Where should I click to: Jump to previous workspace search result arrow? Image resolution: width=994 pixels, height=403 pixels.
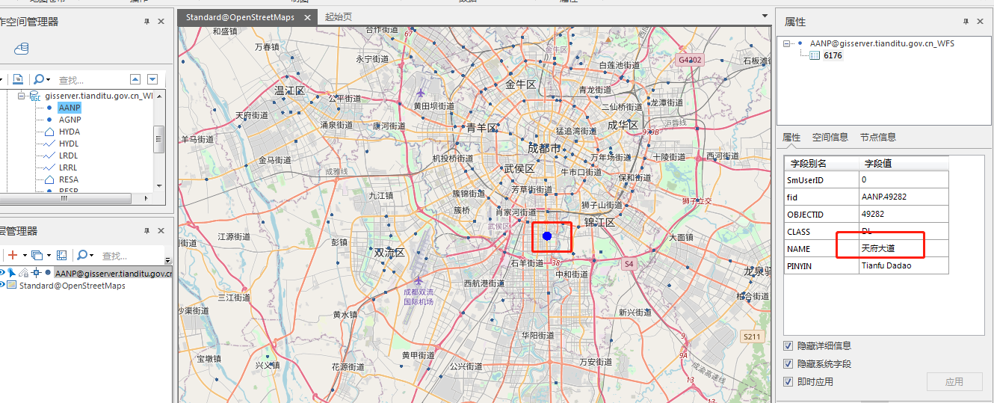point(135,79)
